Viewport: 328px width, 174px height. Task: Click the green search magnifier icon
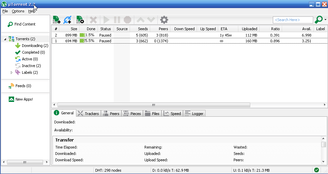pyautogui.click(x=319, y=20)
